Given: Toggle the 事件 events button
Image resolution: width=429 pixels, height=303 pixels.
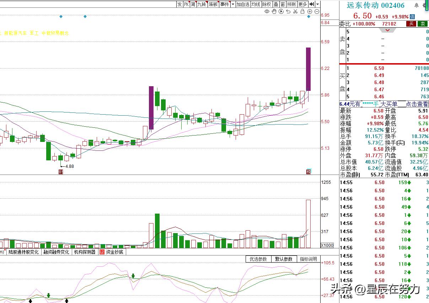Looking at the screenshot, I should click(225, 4).
